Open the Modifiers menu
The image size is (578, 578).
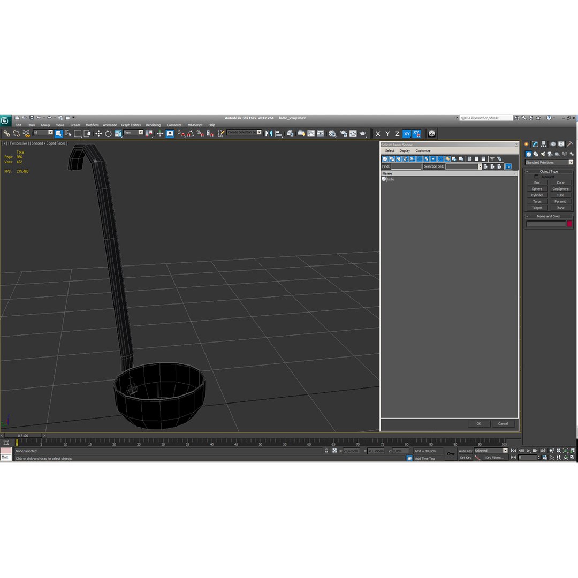[92, 125]
